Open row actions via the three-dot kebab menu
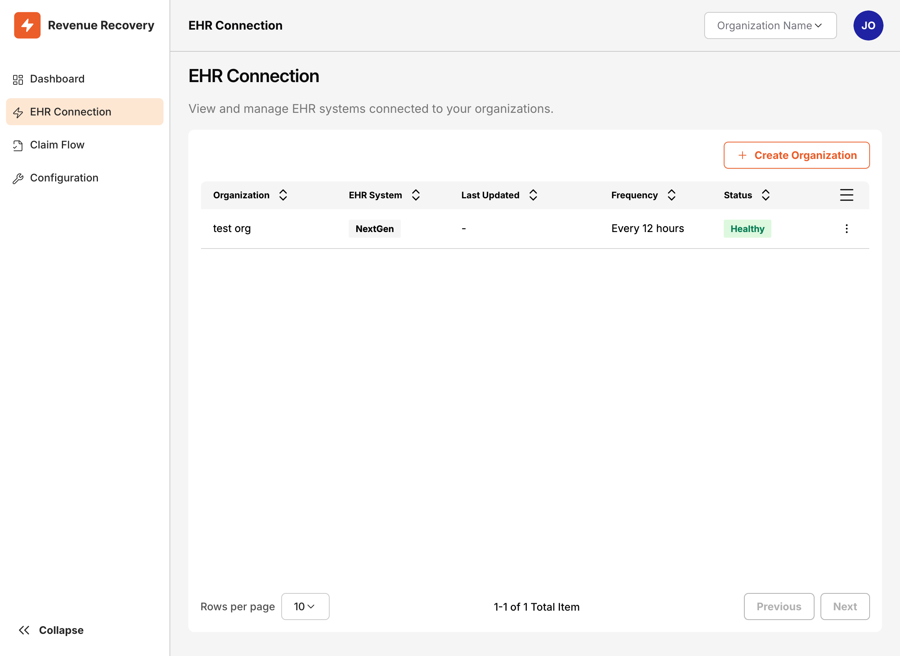Image resolution: width=900 pixels, height=656 pixels. click(846, 228)
